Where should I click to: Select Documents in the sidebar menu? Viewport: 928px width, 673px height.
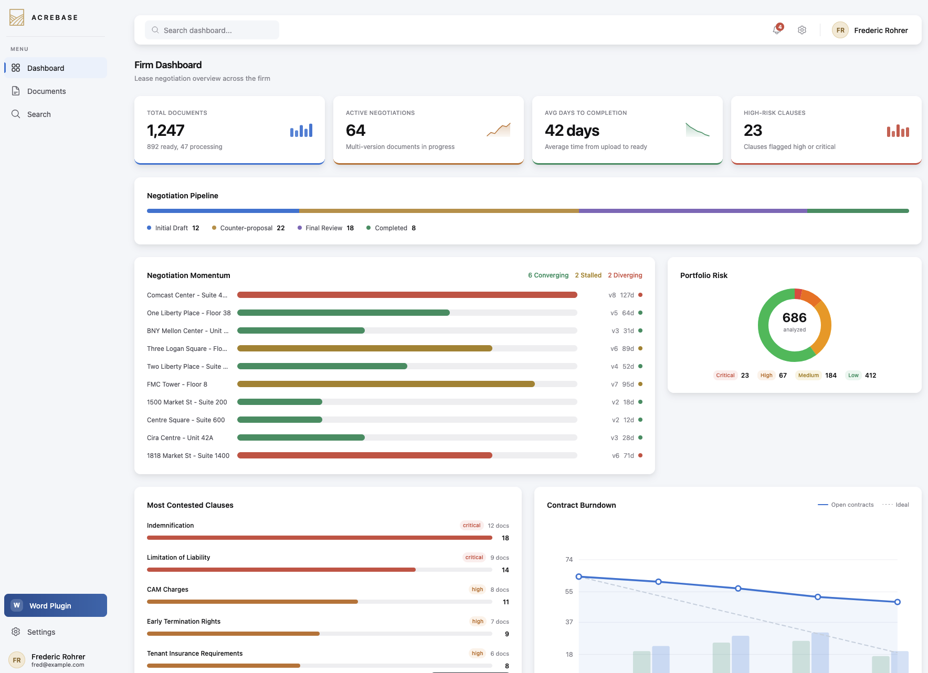click(46, 91)
